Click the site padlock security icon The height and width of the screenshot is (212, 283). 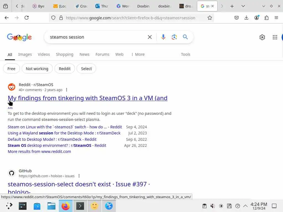(61, 18)
